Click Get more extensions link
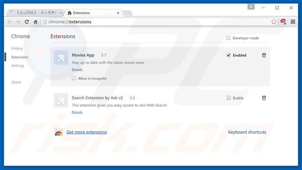302x170 pixels. click(87, 132)
